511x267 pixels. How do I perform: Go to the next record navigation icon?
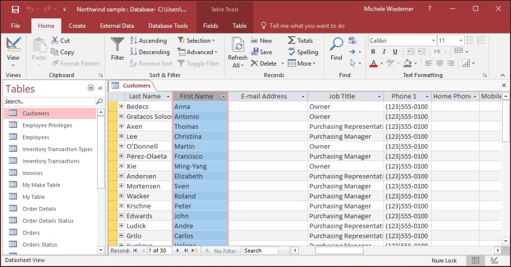178,250
